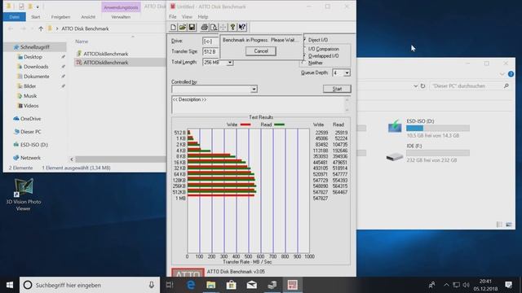Cancel the benchmark in progress

pyautogui.click(x=261, y=51)
